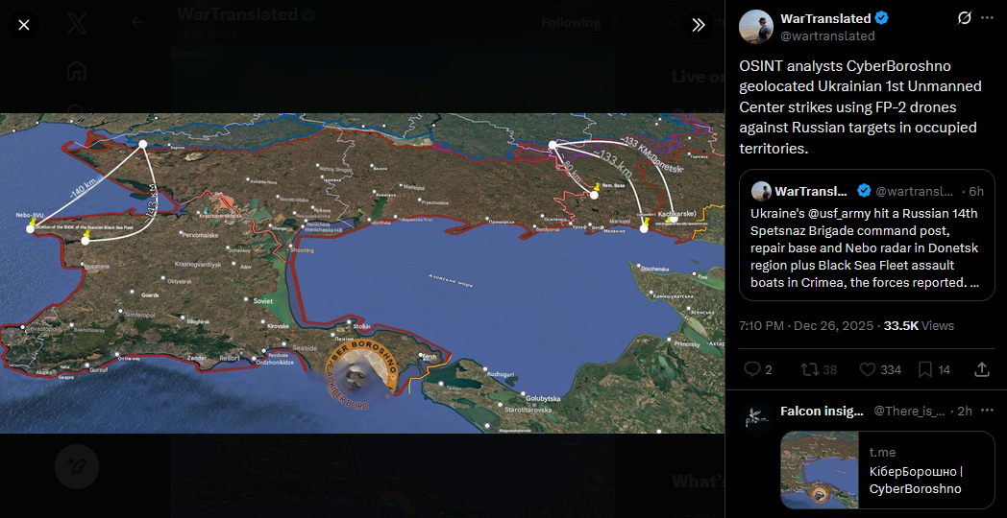This screenshot has width=1007, height=518.
Task: Open the post's three-dot more menu
Action: tap(987, 18)
